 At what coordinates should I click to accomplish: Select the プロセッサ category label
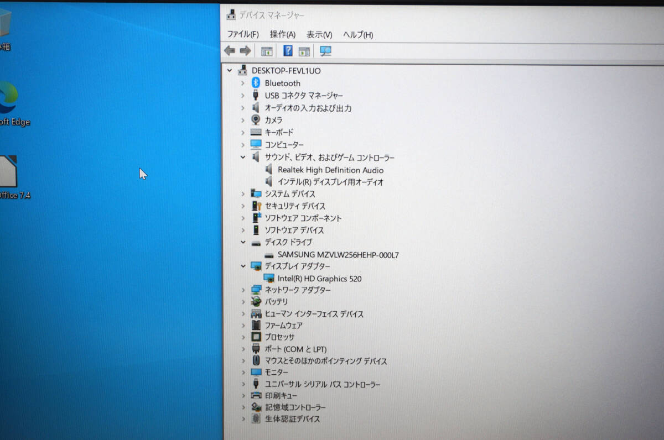tap(279, 337)
